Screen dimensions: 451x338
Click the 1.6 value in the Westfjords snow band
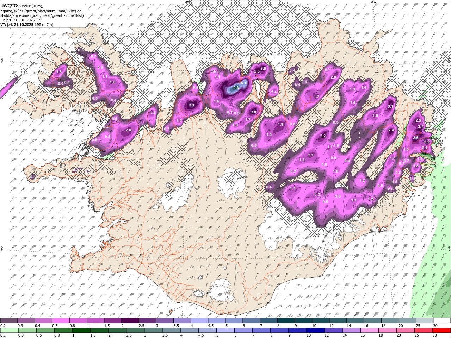(x=112, y=82)
